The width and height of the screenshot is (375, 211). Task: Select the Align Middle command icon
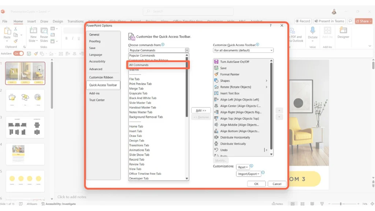tap(216, 125)
